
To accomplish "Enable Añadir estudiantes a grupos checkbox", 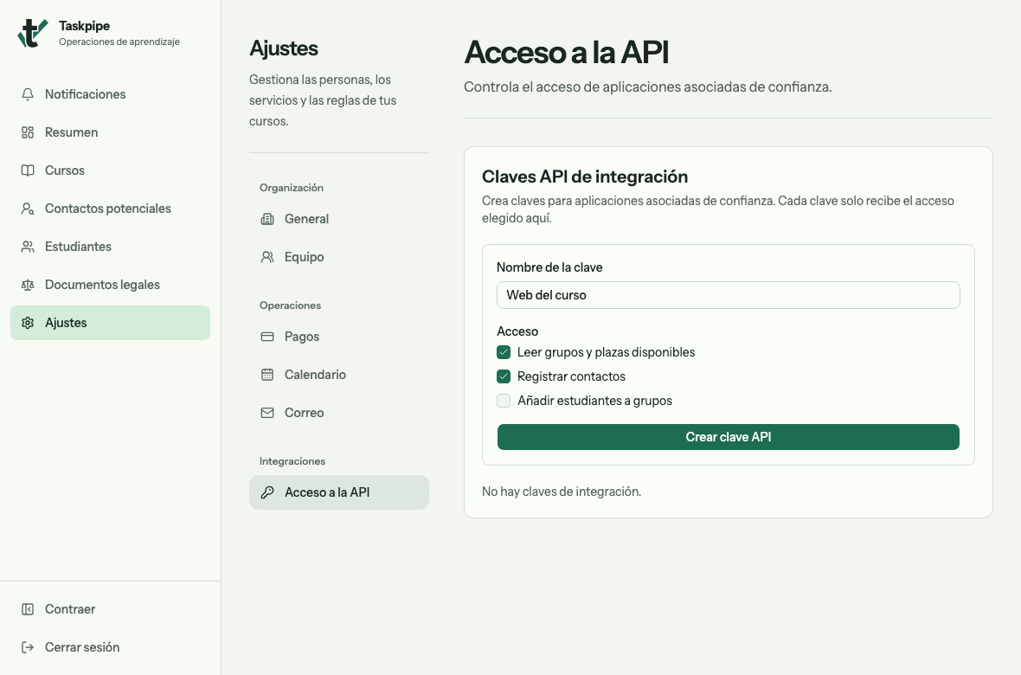I will pyautogui.click(x=504, y=401).
